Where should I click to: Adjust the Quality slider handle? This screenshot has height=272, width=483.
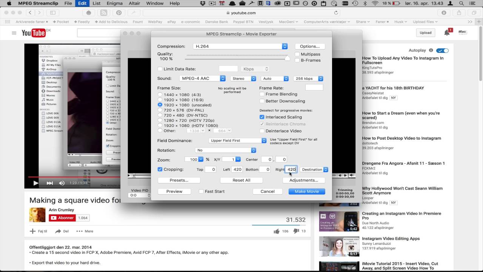click(288, 58)
